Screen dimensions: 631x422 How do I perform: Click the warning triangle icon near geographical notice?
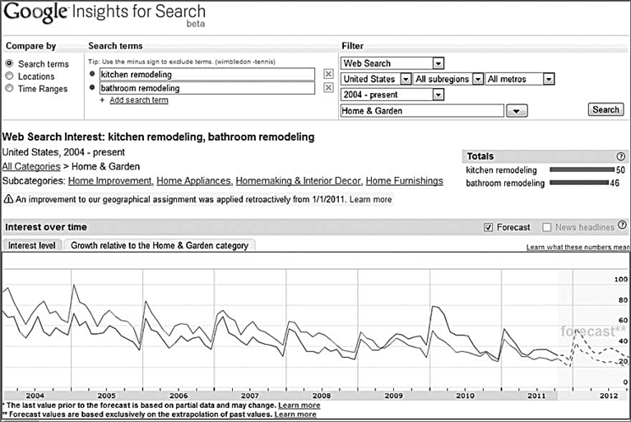click(8, 199)
